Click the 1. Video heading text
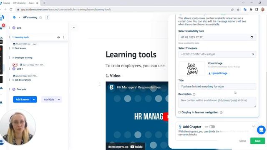Screen dimensions: 267x150 tap(113, 76)
